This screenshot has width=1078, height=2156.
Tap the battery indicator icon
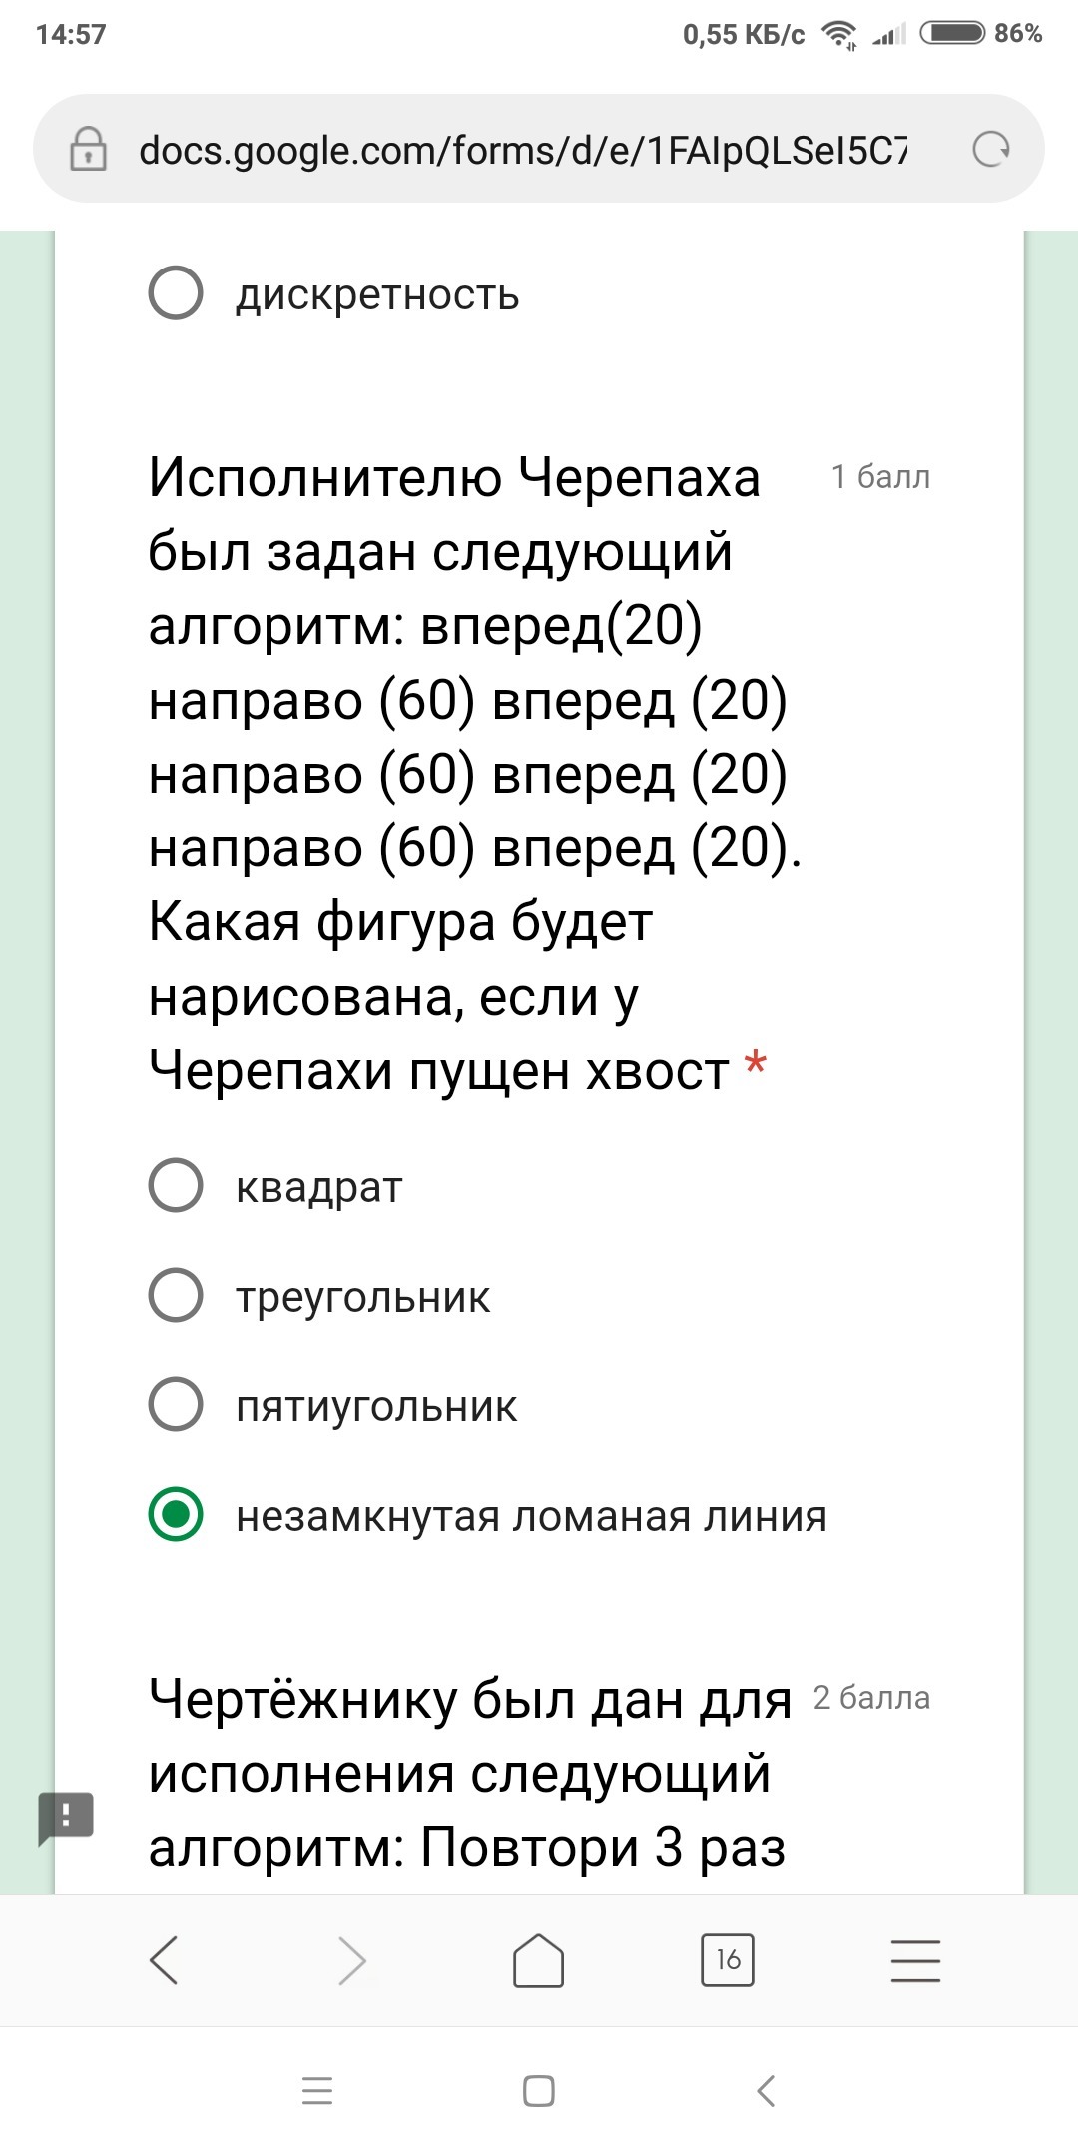click(952, 33)
